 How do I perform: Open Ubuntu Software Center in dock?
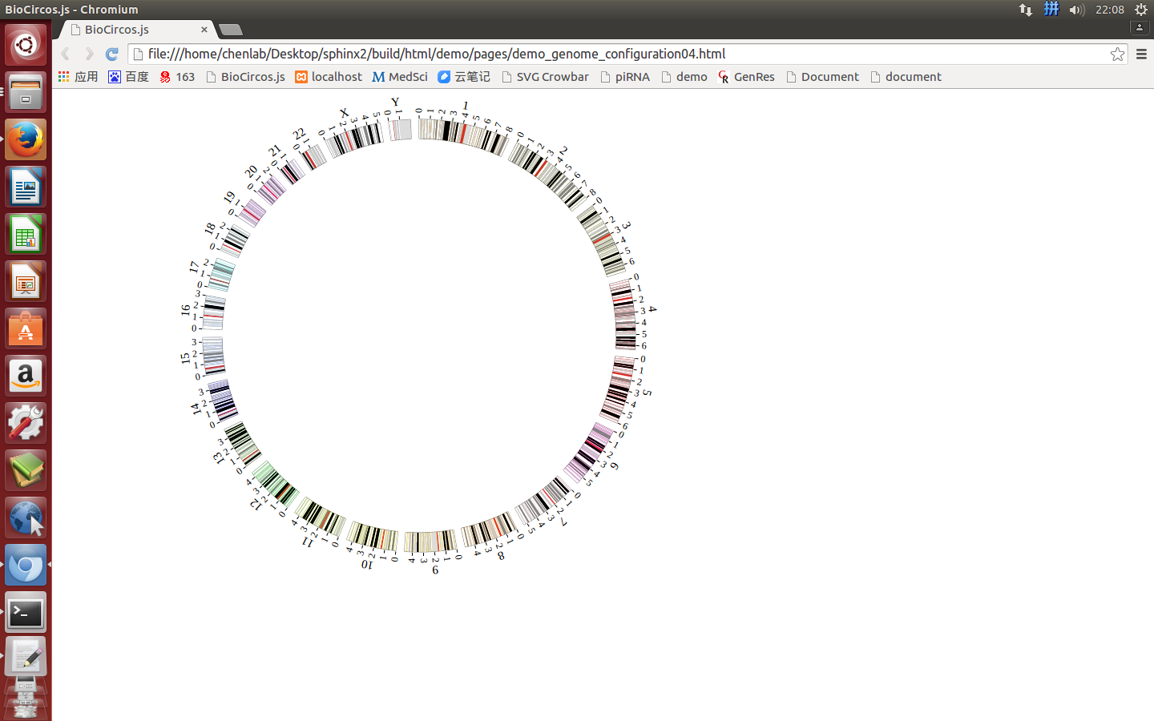[26, 328]
